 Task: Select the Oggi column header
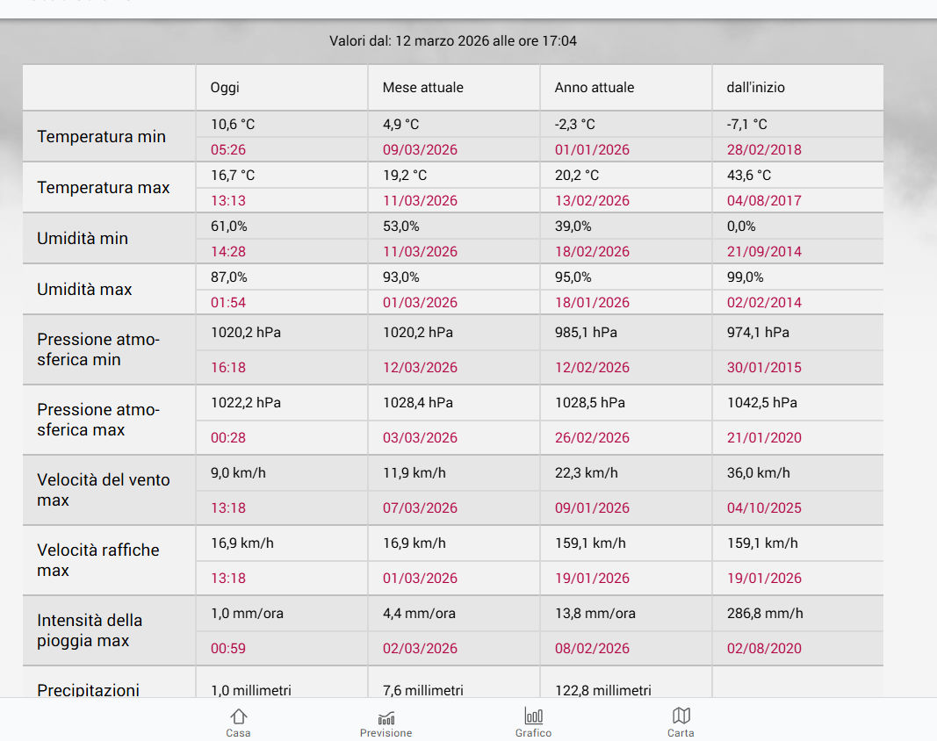point(225,88)
